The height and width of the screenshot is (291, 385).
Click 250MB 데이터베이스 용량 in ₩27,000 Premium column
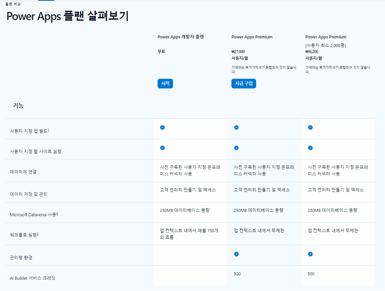click(258, 210)
